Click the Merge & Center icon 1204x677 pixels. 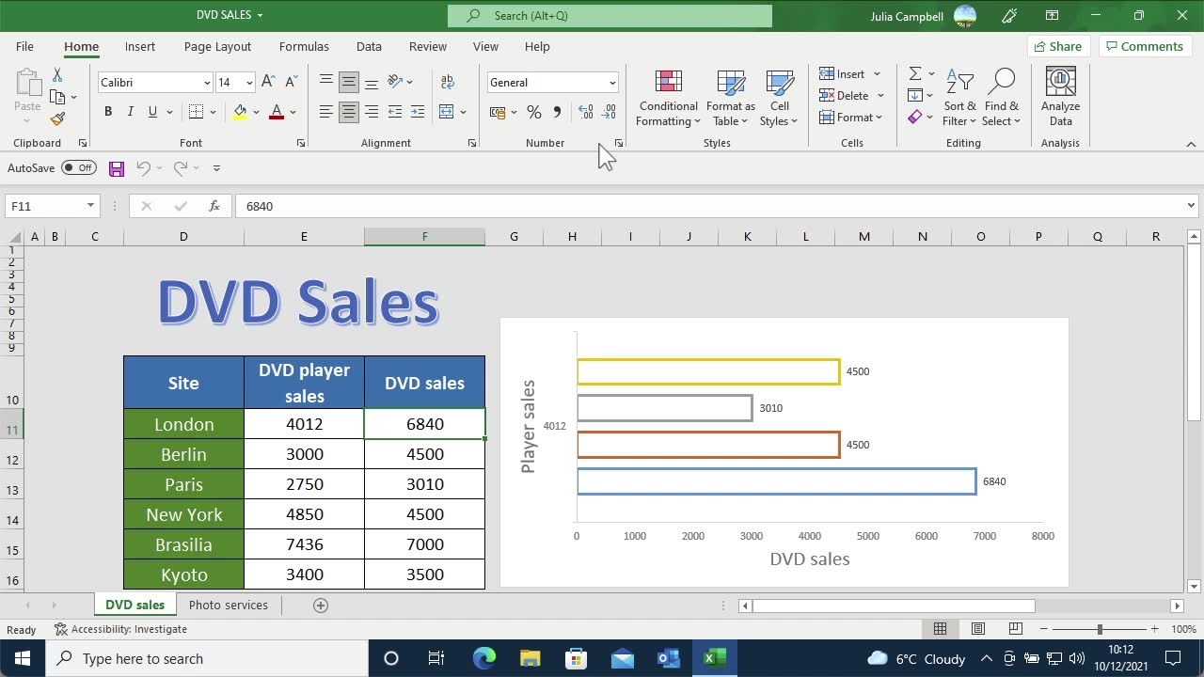(x=447, y=112)
